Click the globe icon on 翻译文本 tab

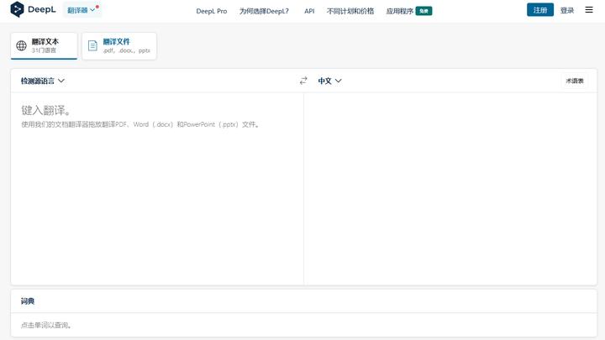(21, 45)
